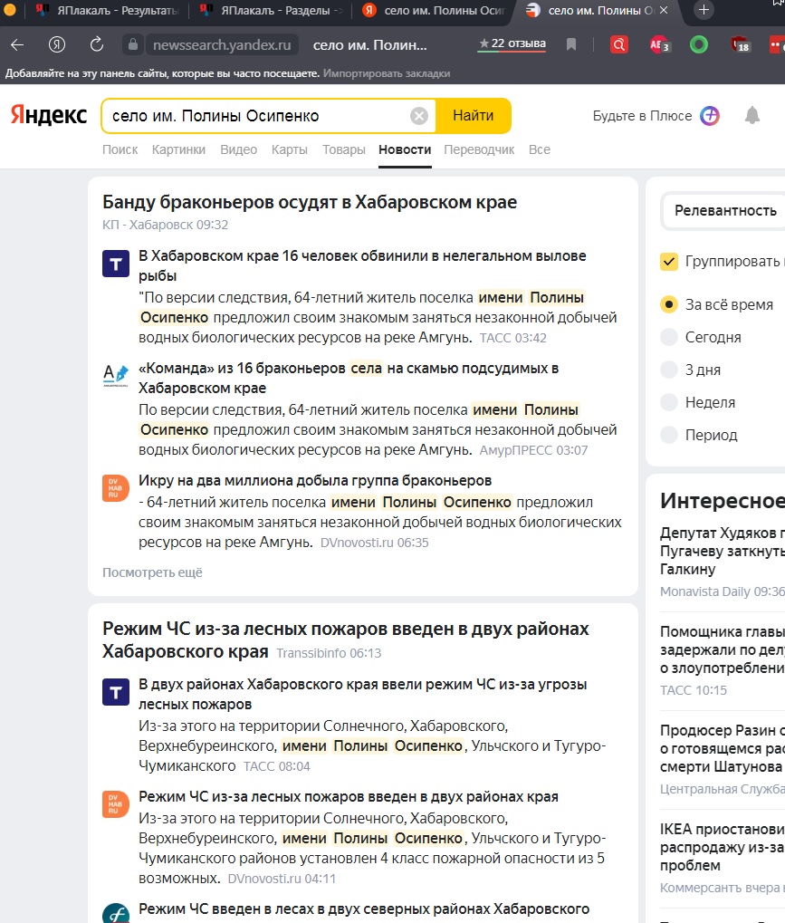The width and height of the screenshot is (785, 923).
Task: Switch to ЯПлакалъ - Разделы browser tab
Action: pos(271,10)
